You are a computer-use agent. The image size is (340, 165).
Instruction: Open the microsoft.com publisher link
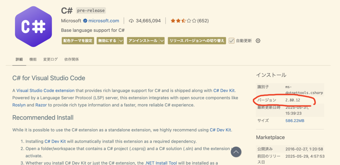coord(104,21)
